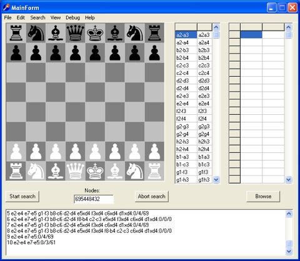Open the File menu

(7, 17)
